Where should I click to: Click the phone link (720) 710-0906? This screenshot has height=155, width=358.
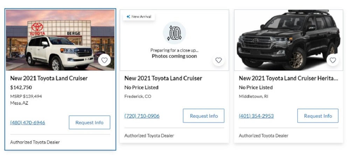(x=142, y=116)
